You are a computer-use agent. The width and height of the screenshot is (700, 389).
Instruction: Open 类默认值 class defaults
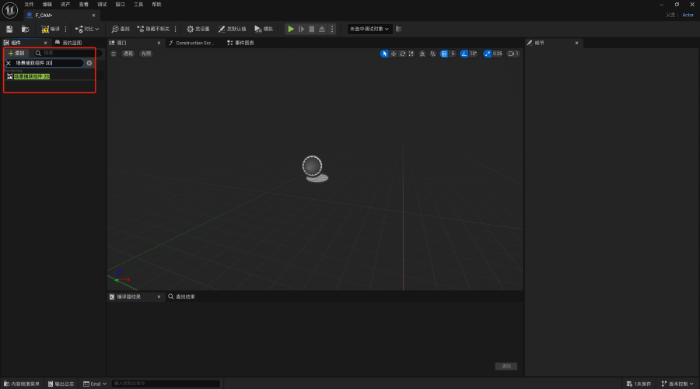[232, 29]
